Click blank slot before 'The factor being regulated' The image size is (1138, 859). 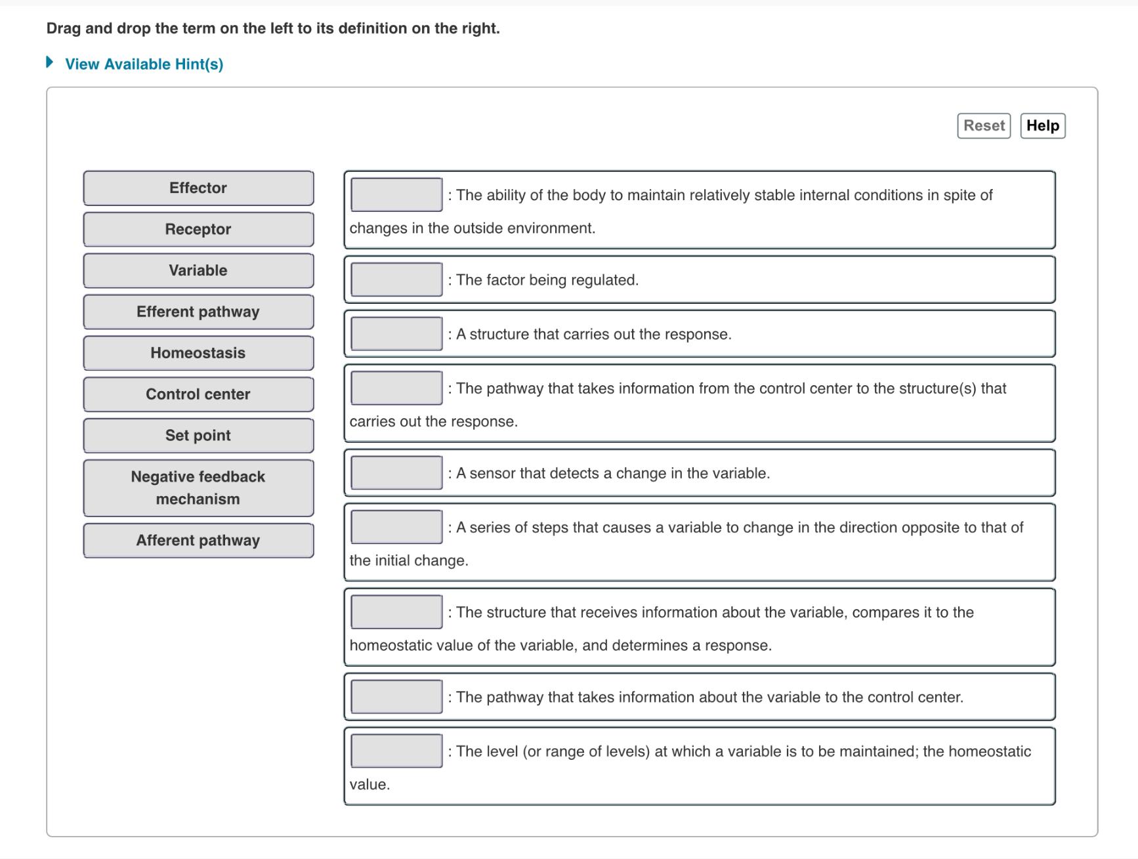(396, 280)
